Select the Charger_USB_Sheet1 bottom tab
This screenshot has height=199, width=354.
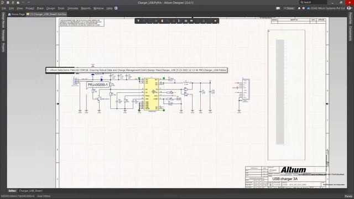click(x=31, y=191)
